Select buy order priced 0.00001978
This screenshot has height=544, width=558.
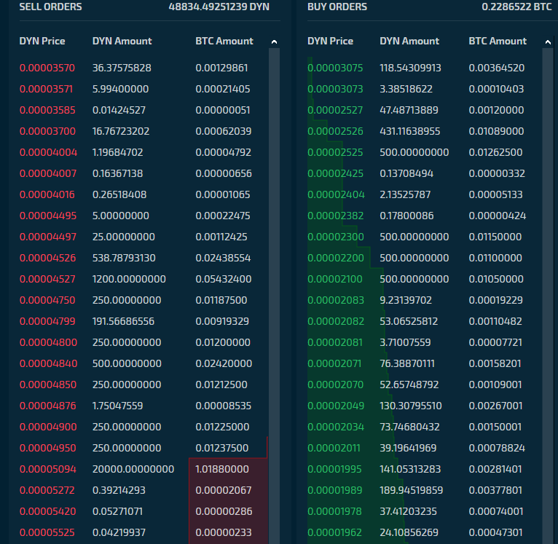point(425,511)
